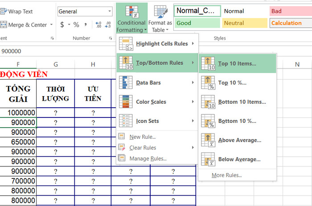Viewport: 312px width, 206px height.
Task: Click Clear Rules eraser icon
Action: [x=122, y=147]
